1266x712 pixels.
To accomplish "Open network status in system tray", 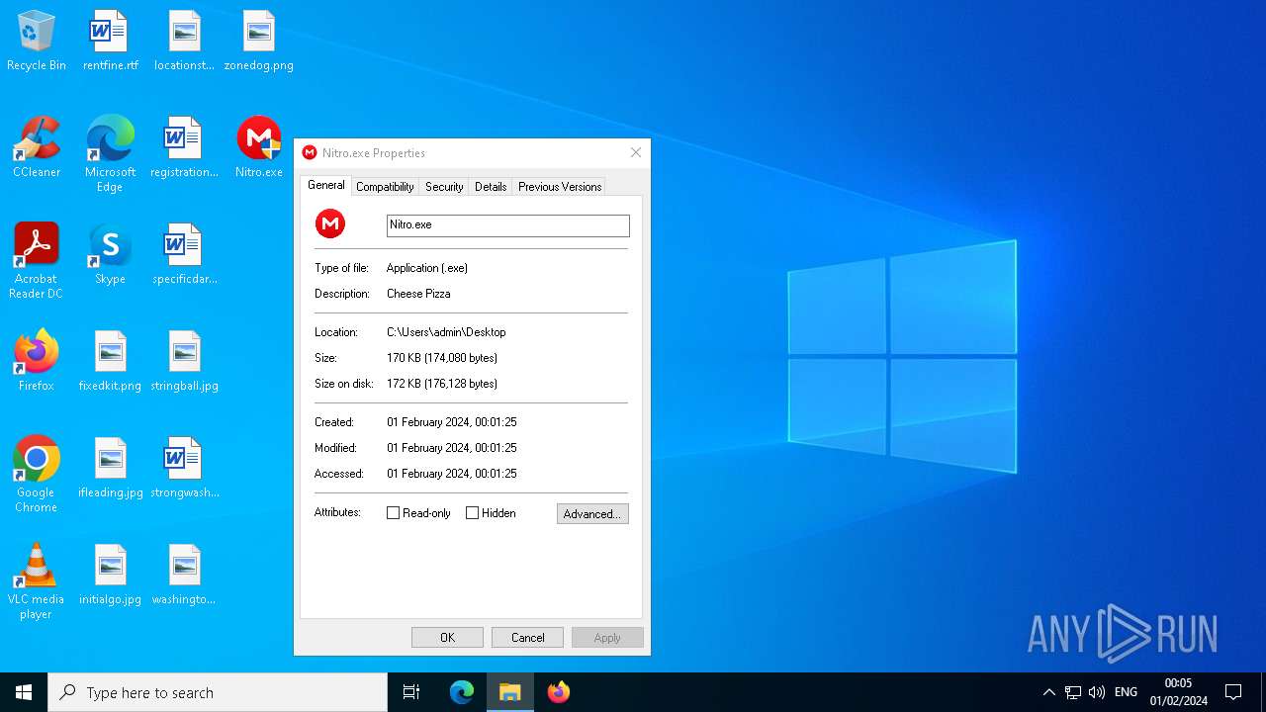I will tap(1073, 692).
